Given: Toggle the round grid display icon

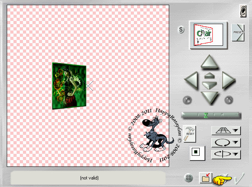Looking at the screenshot, I should tap(188, 178).
